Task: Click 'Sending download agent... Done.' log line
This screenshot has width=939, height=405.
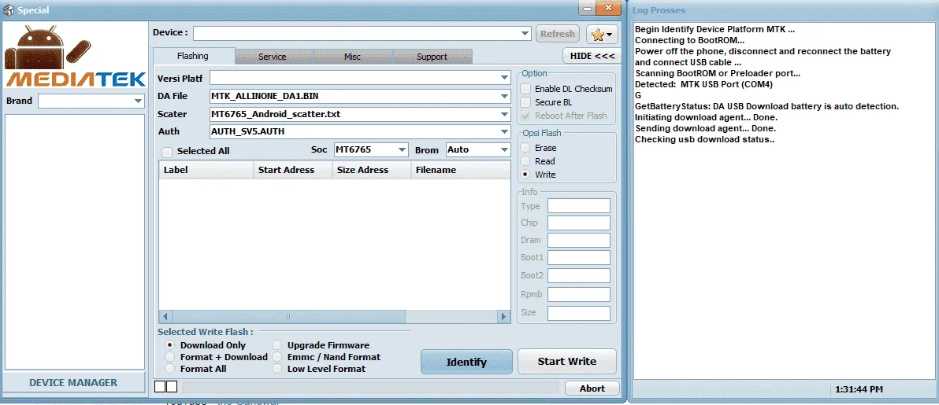Action: tap(706, 129)
